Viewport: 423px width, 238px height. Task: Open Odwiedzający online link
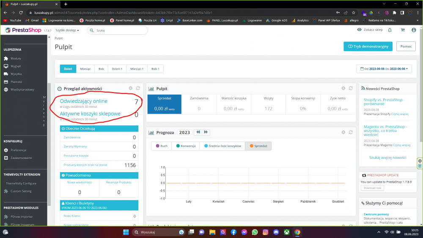point(84,101)
